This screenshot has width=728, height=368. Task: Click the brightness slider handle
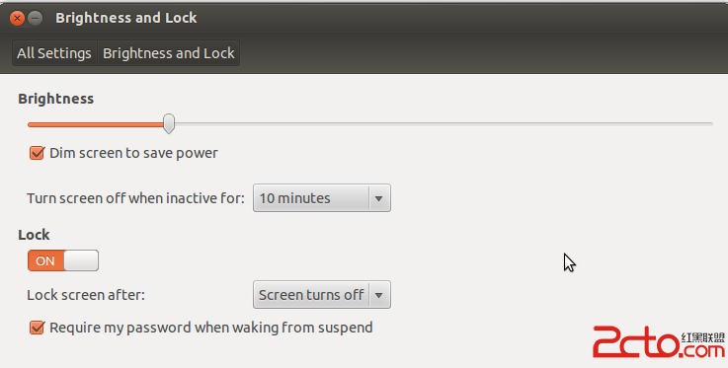(x=169, y=123)
